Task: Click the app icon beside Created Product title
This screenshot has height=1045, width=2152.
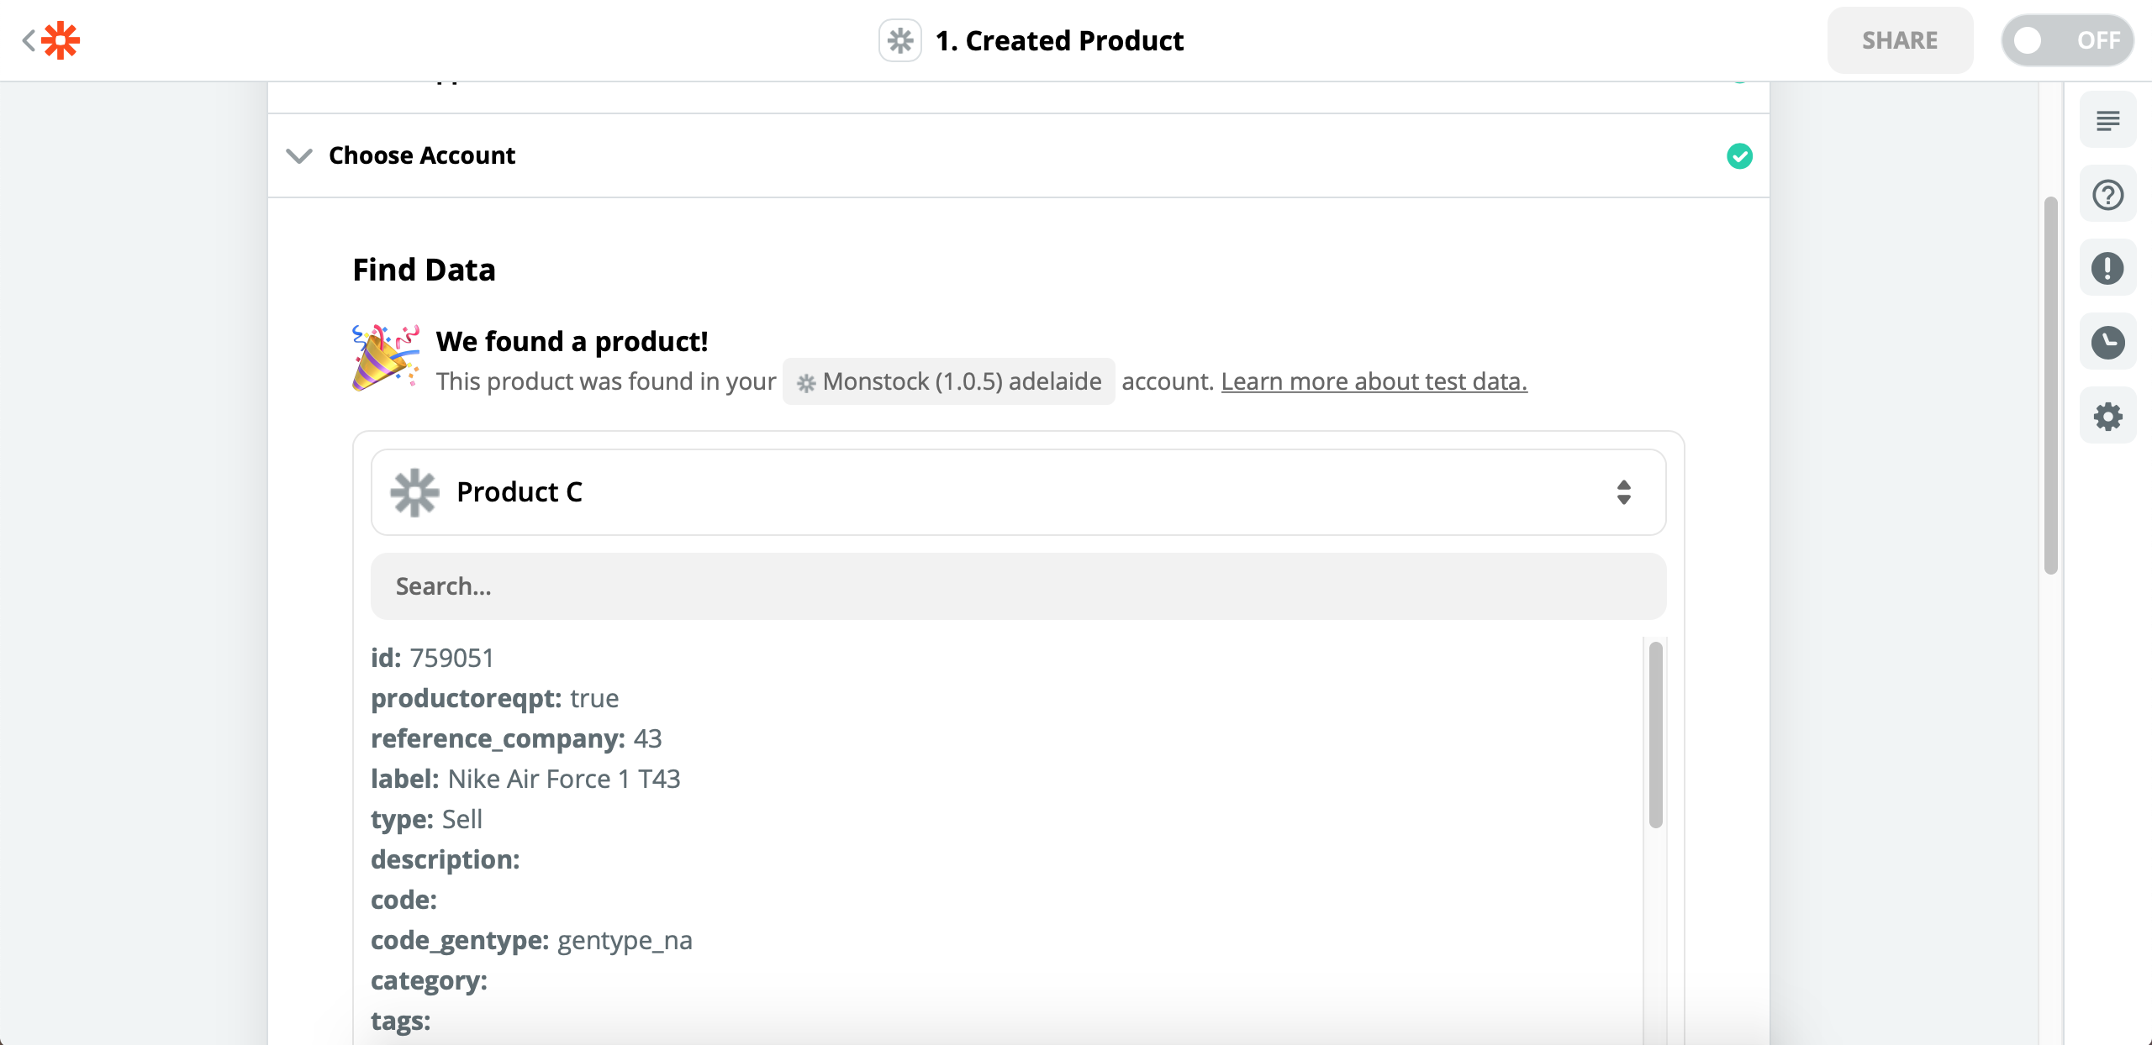Action: click(899, 40)
